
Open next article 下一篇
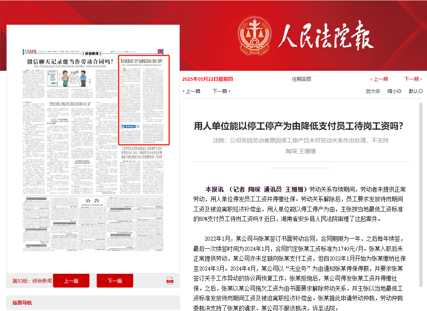221,91
